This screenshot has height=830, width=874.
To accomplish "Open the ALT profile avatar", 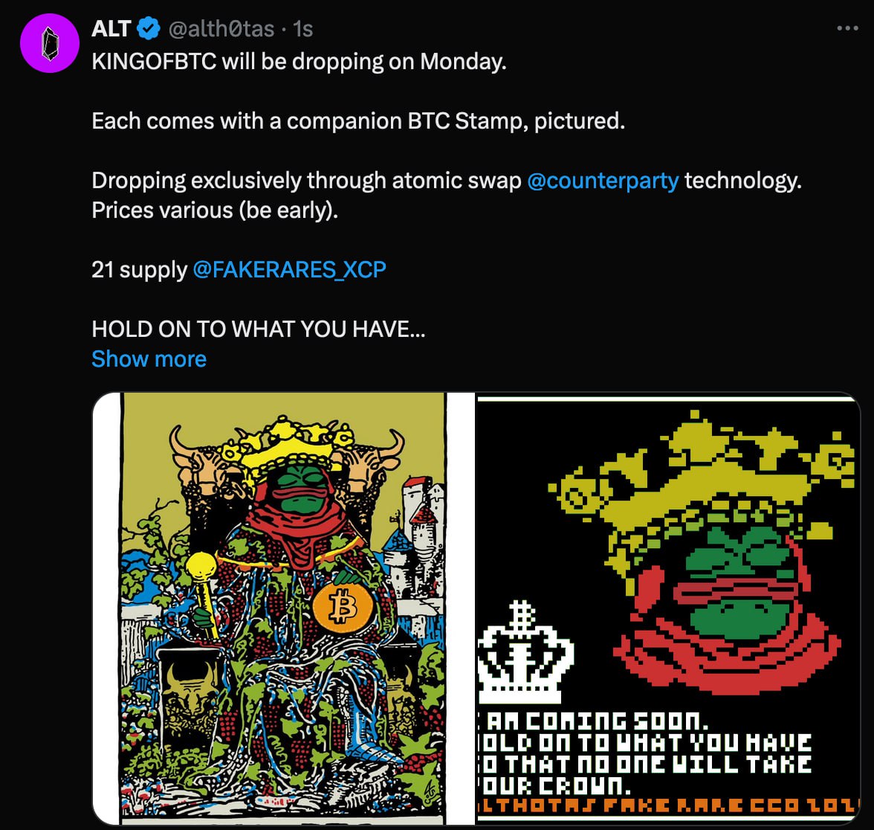I will (50, 43).
